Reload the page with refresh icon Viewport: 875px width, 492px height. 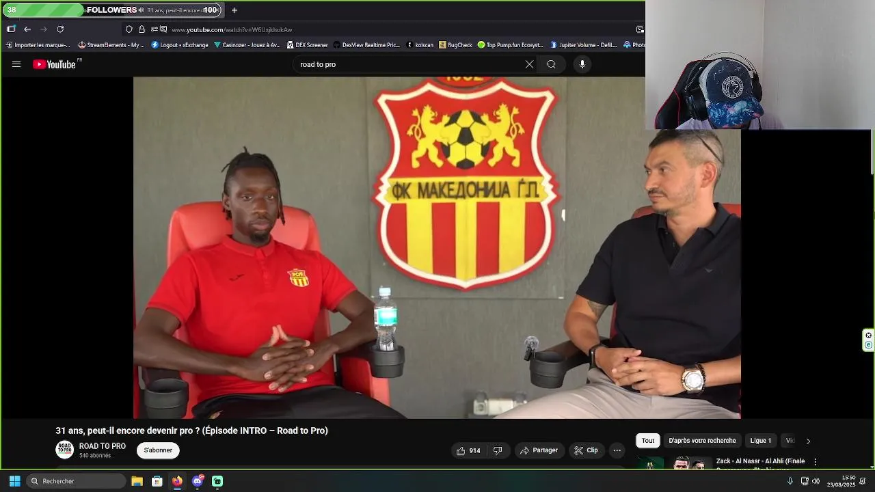[60, 29]
